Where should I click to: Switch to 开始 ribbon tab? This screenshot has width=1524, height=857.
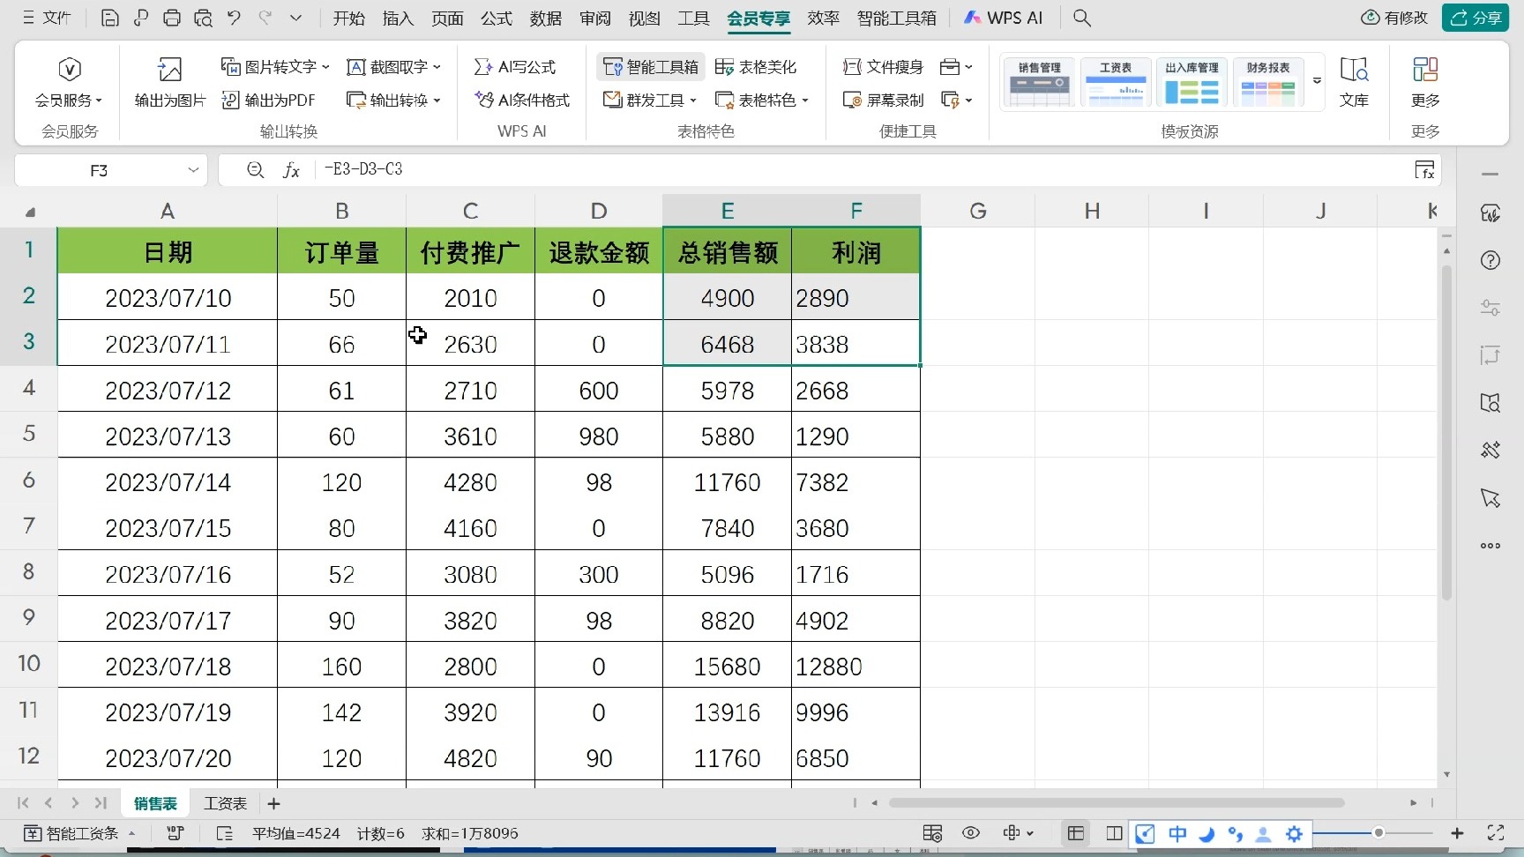coord(349,18)
